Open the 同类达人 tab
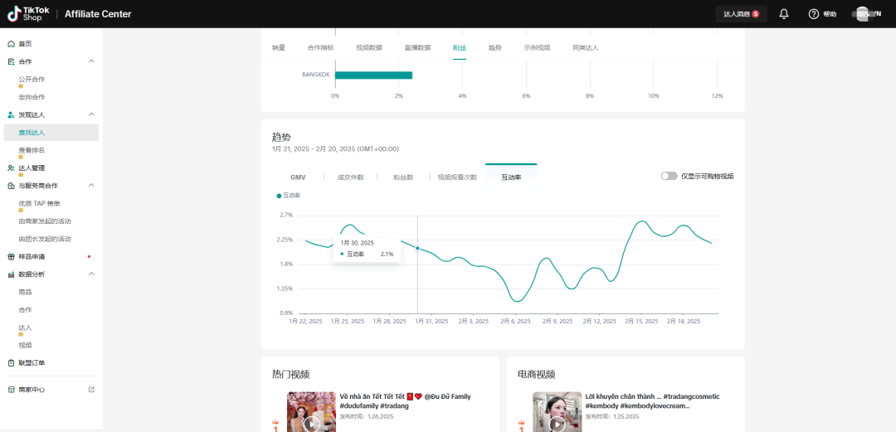This screenshot has width=896, height=432. point(586,48)
